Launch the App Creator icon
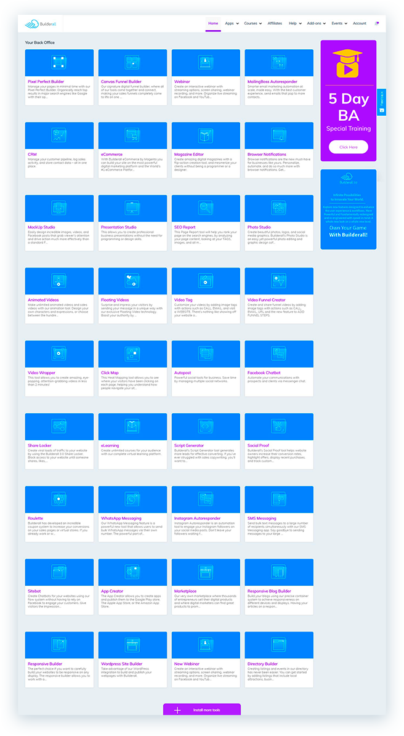The image size is (404, 736). coord(132,571)
